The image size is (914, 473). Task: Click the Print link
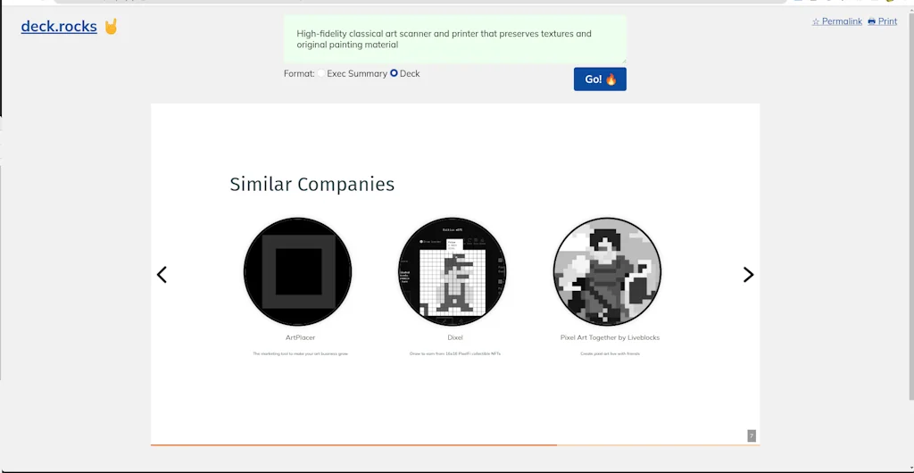pyautogui.click(x=887, y=21)
